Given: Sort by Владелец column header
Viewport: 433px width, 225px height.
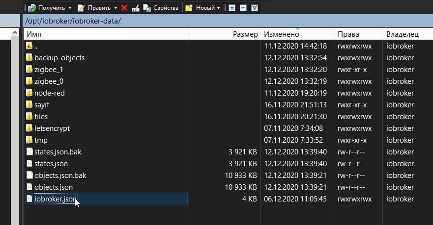Looking at the screenshot, I should [408, 34].
